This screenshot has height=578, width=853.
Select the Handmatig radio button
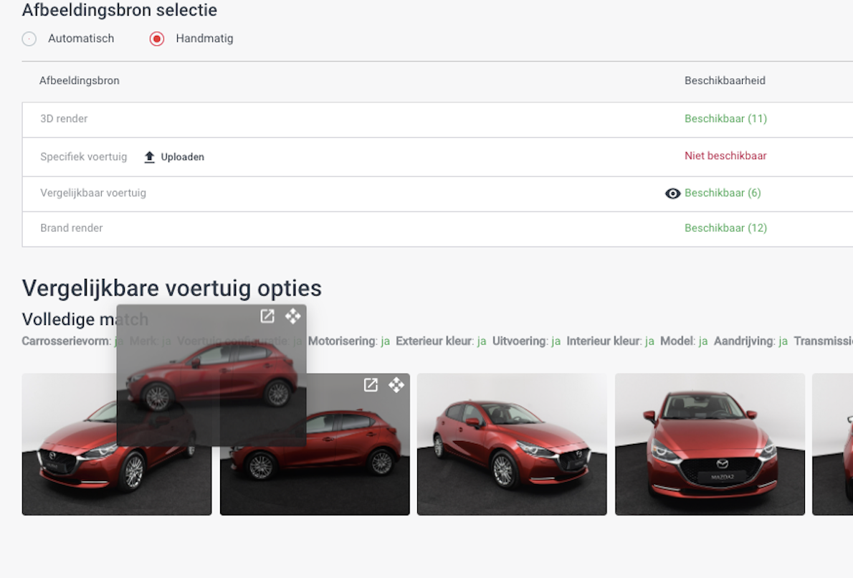point(157,39)
